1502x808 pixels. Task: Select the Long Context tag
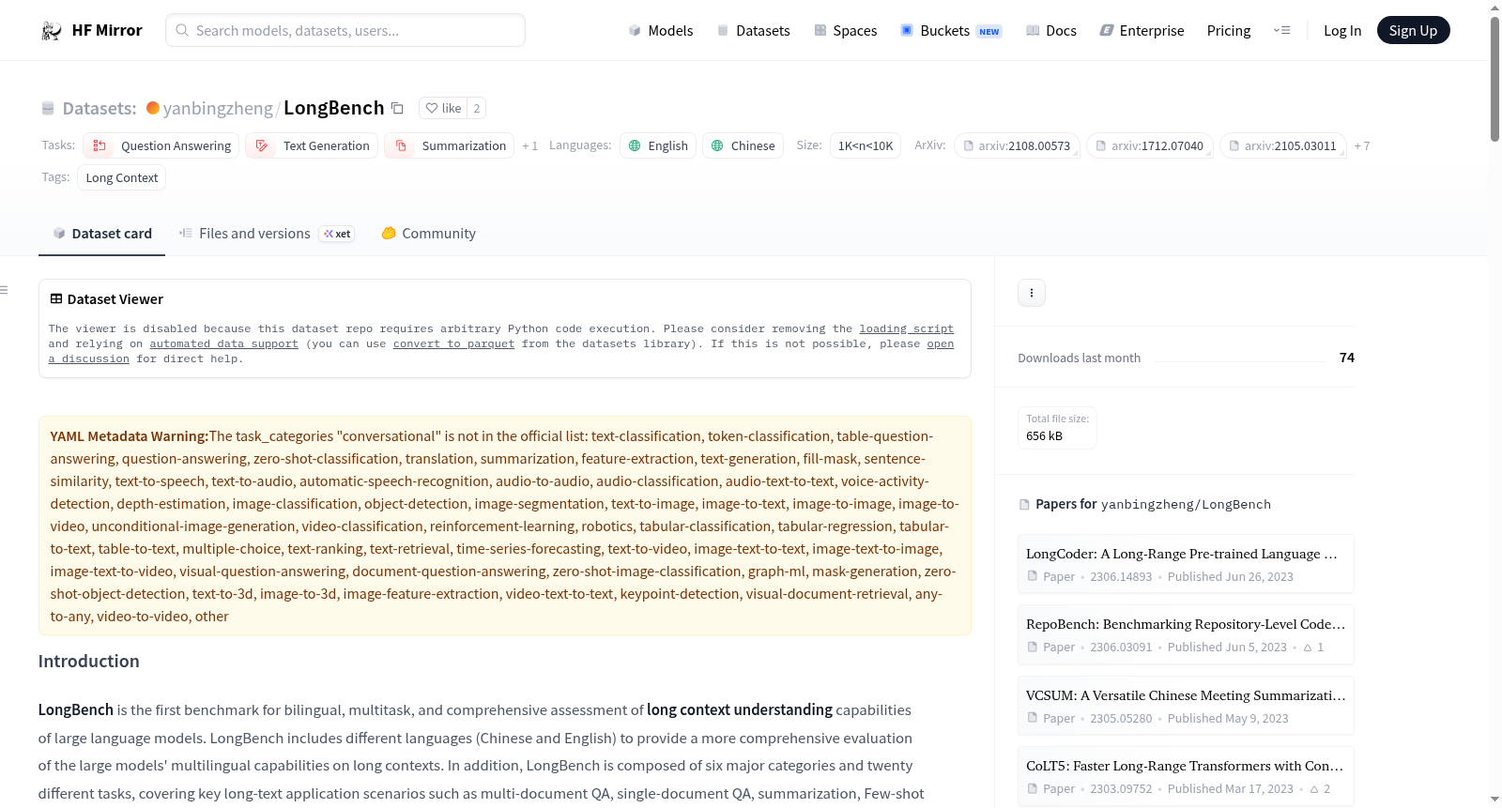pyautogui.click(x=122, y=177)
